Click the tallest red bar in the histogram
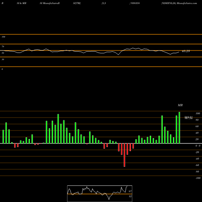Screen dimensions: 202x202 [124, 155]
